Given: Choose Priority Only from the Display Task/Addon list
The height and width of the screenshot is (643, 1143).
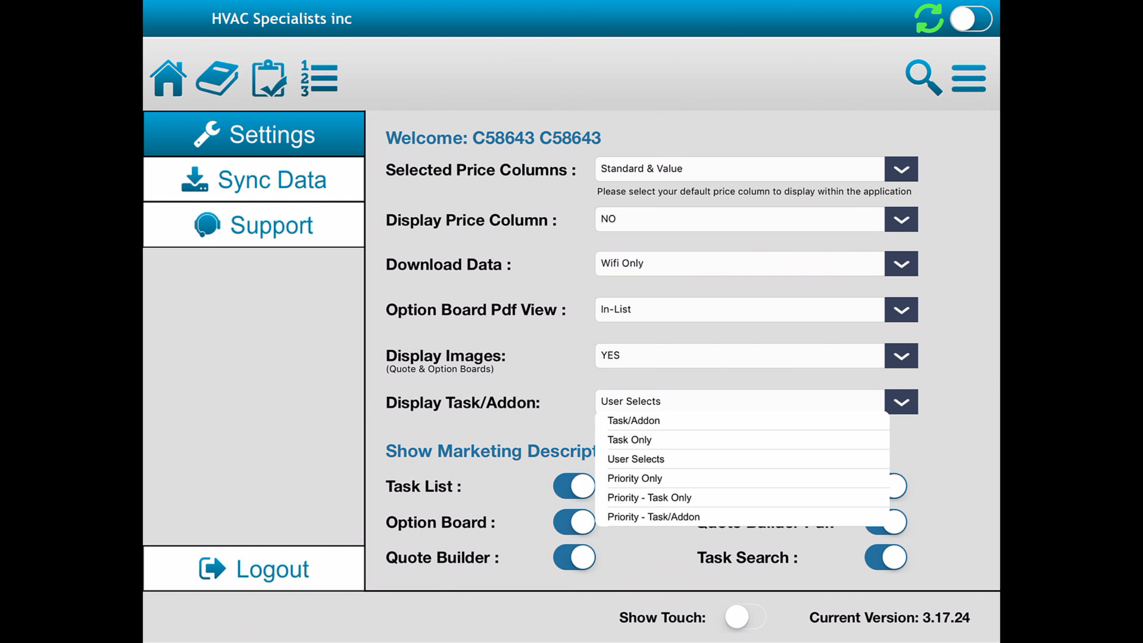Looking at the screenshot, I should [635, 478].
